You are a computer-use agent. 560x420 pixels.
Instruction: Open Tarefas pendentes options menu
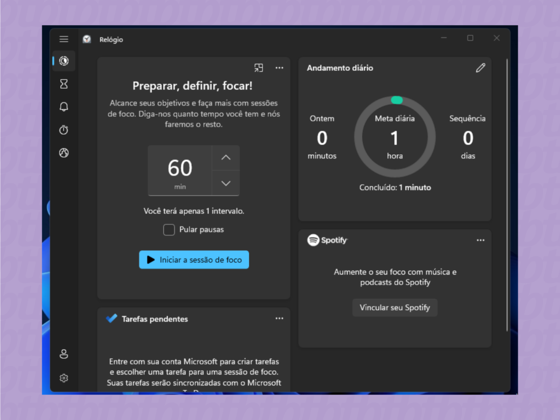[x=279, y=318]
